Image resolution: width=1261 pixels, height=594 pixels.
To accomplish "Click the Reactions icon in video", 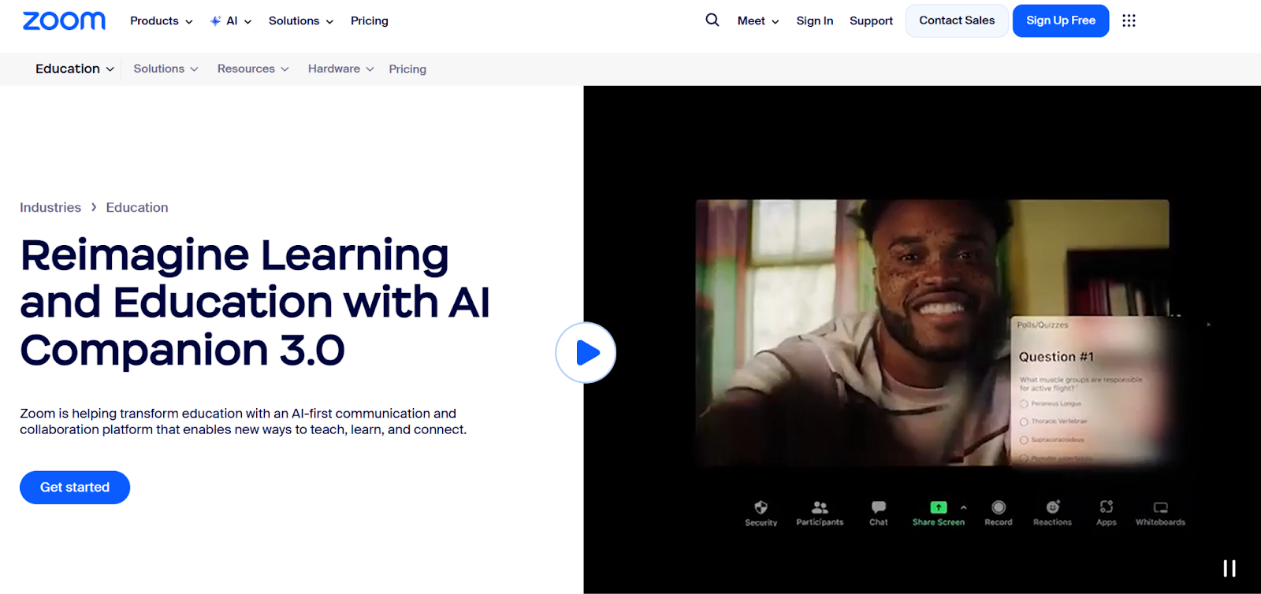I will [x=1053, y=507].
